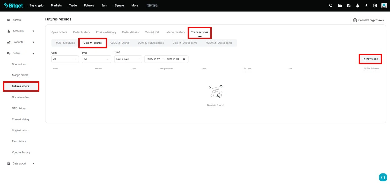
Task: Open Markets menu
Action: click(x=56, y=5)
